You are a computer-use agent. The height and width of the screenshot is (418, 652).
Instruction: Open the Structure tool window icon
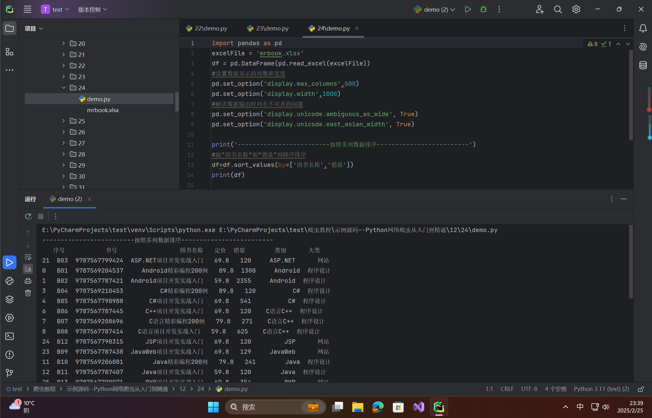click(x=10, y=52)
